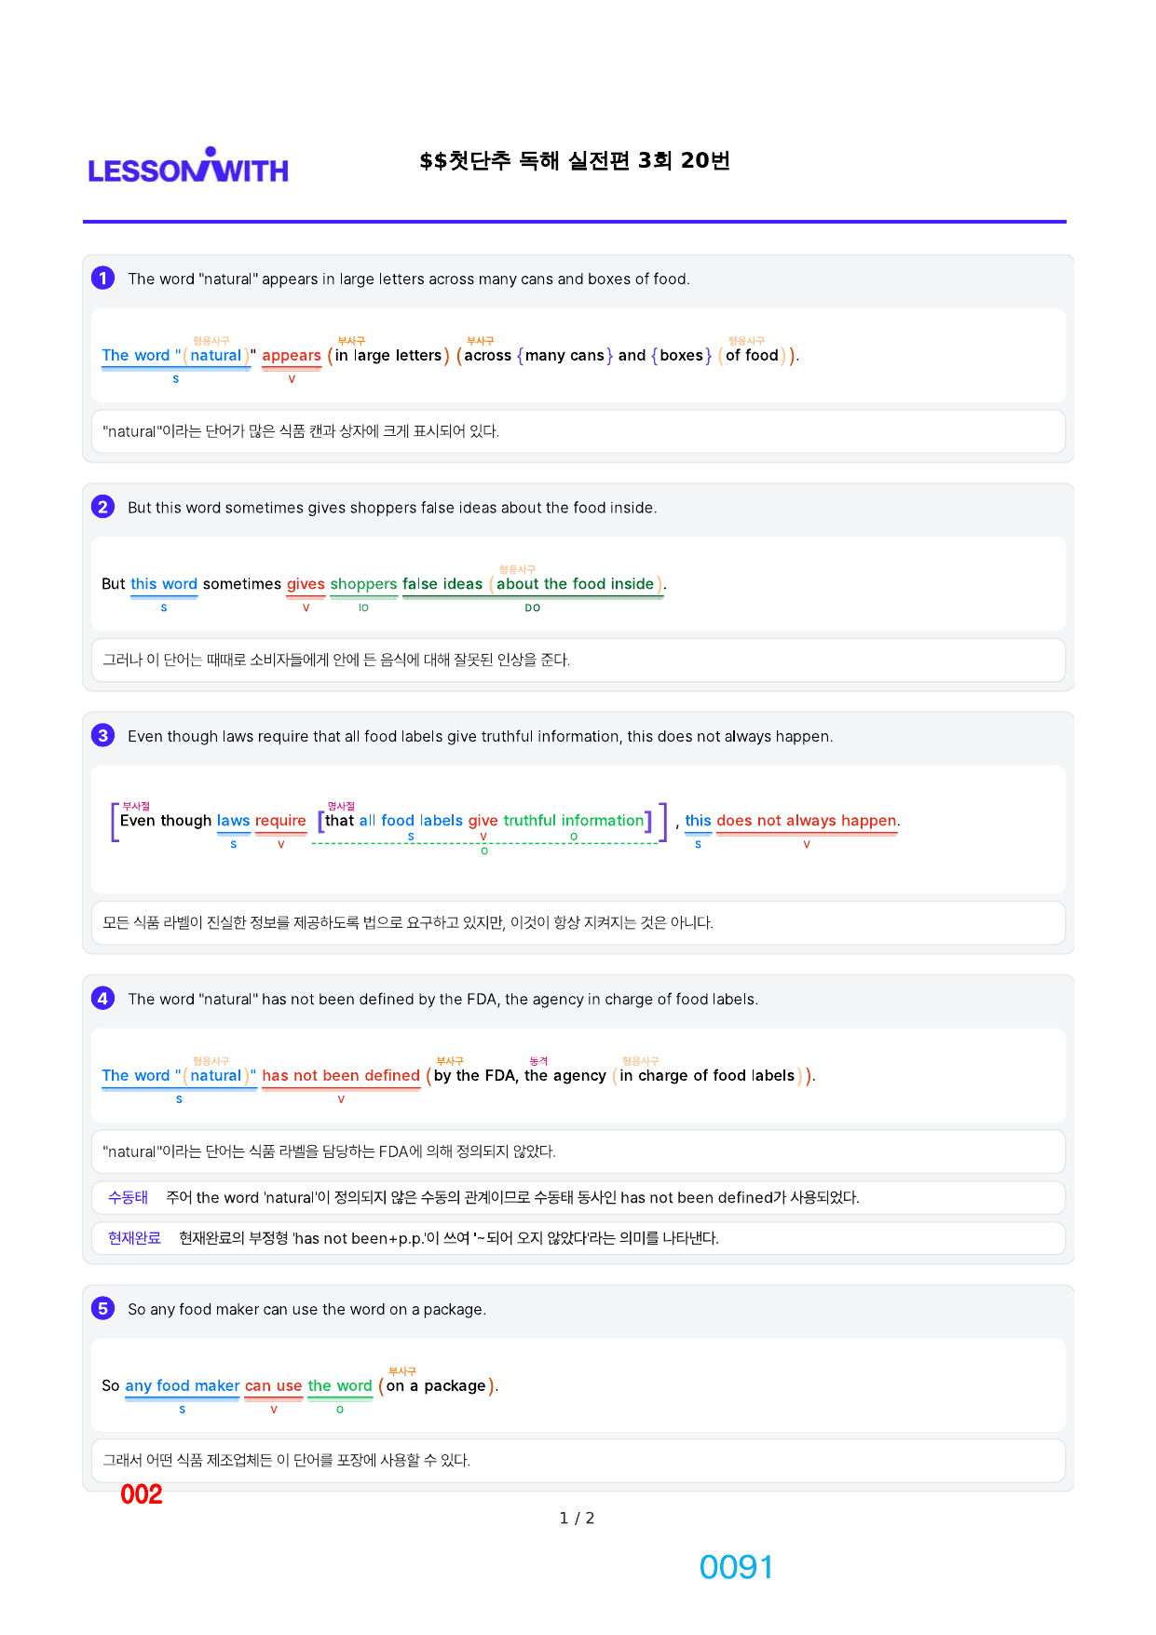The width and height of the screenshot is (1156, 1635).
Task: Click the blue 0091 number
Action: (736, 1567)
